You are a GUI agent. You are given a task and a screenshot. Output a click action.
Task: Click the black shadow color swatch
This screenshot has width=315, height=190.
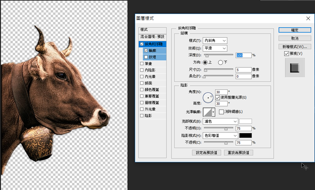pos(245,135)
